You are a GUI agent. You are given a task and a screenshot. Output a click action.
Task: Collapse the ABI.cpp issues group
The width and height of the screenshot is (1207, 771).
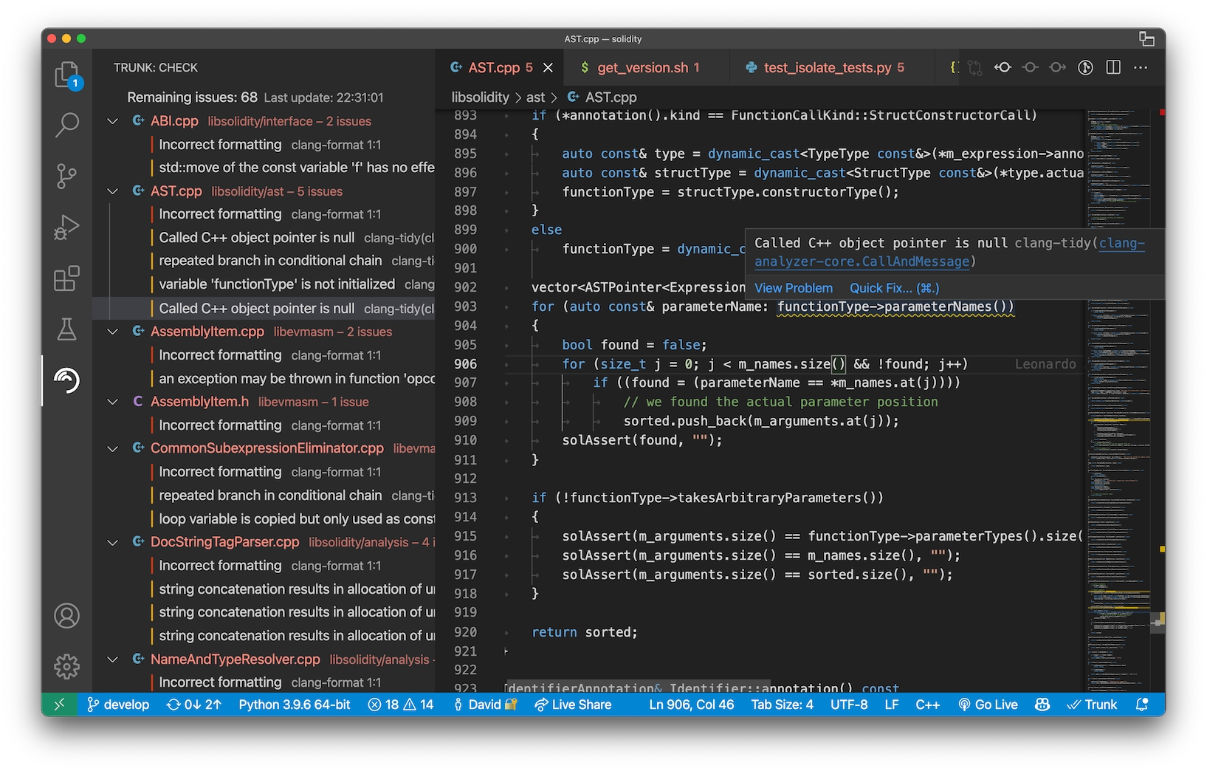click(x=113, y=121)
